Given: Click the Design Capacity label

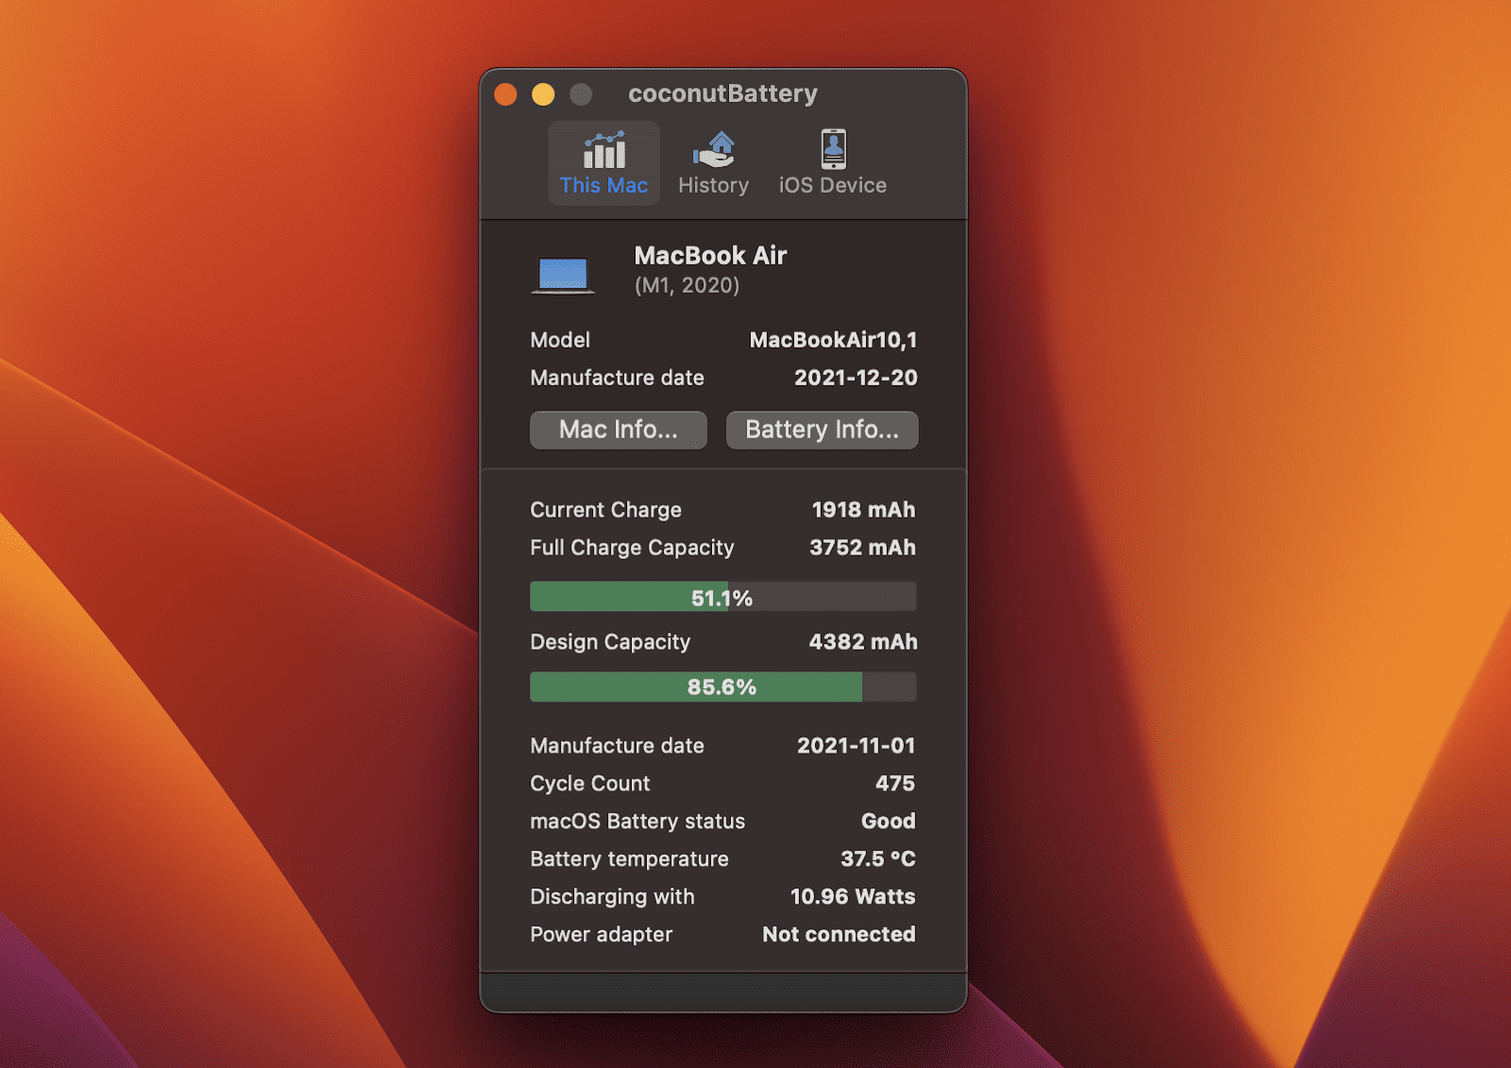Looking at the screenshot, I should click(x=611, y=642).
